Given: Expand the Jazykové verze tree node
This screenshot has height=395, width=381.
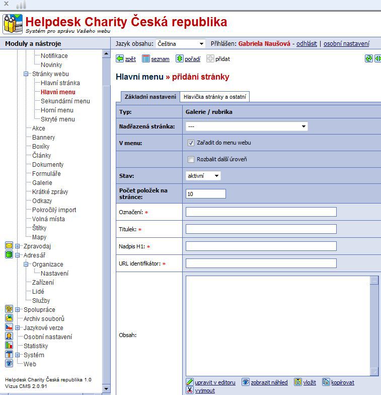Looking at the screenshot, I should pyautogui.click(x=17, y=327).
